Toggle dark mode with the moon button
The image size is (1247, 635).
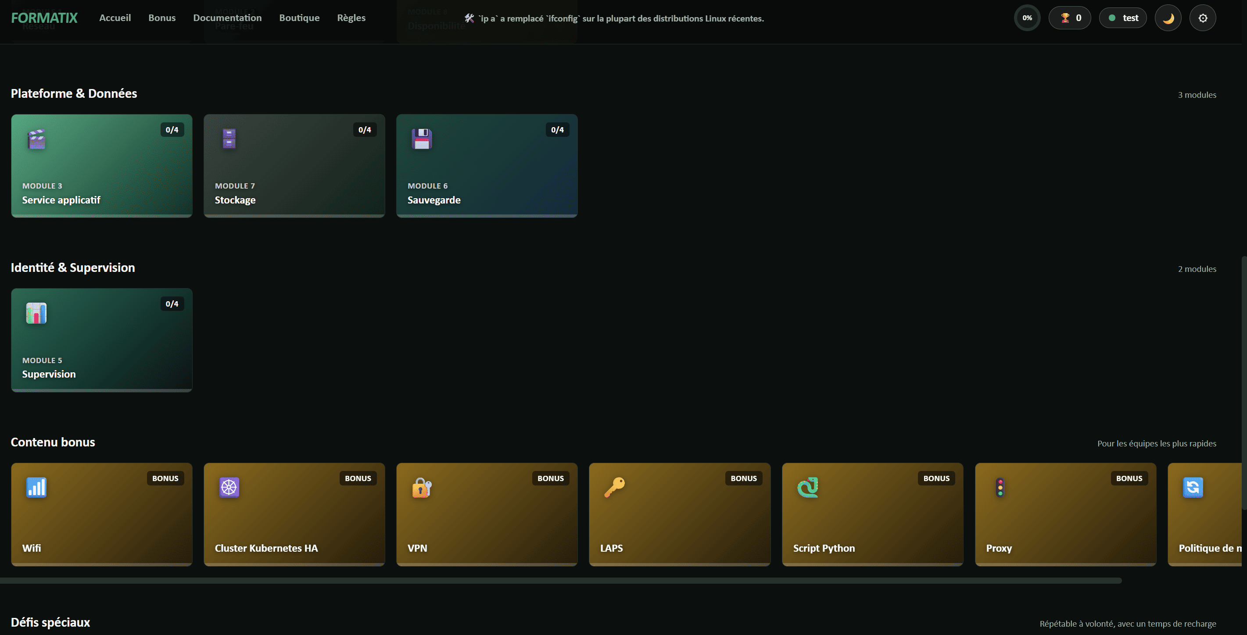tap(1168, 18)
